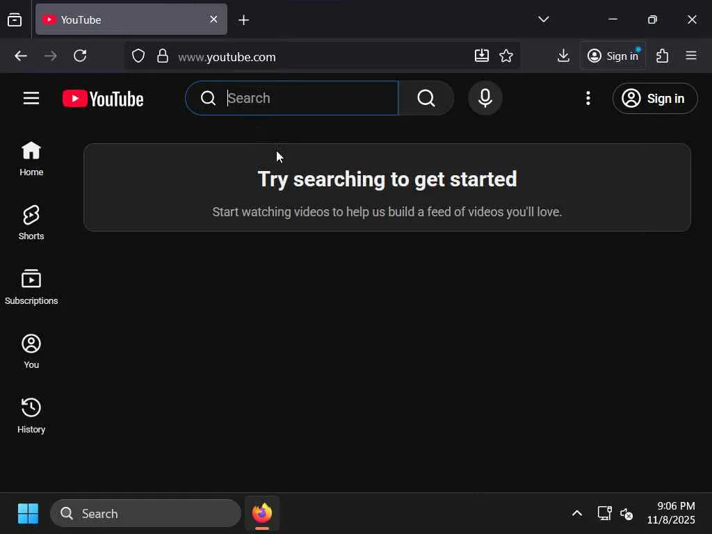The image size is (712, 534).
Task: Start voice search with microphone icon
Action: [x=485, y=98]
